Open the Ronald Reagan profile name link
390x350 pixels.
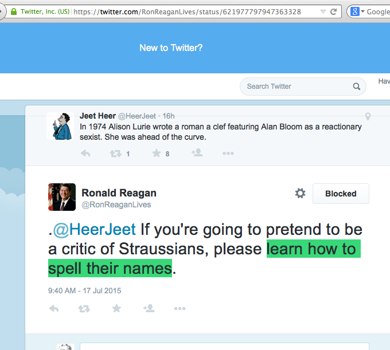point(119,193)
